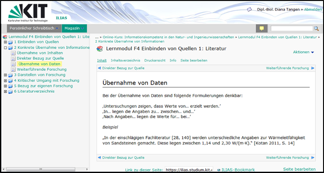Click the page icon beside Direkter Bezug zur Quelle
The width and height of the screenshot is (324, 173).
tap(13, 58)
